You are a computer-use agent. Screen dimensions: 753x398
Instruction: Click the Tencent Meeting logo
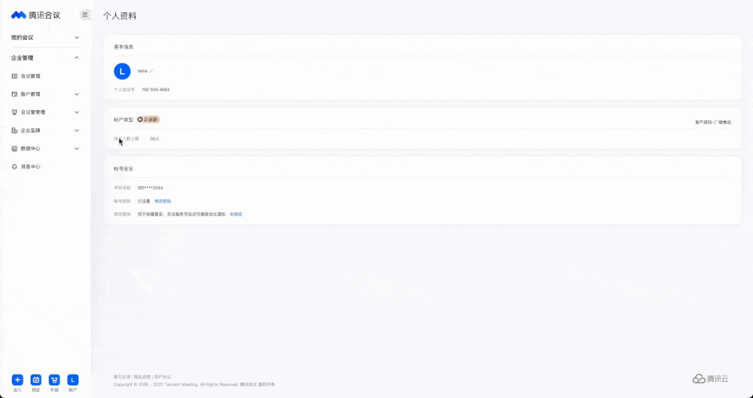pyautogui.click(x=36, y=15)
